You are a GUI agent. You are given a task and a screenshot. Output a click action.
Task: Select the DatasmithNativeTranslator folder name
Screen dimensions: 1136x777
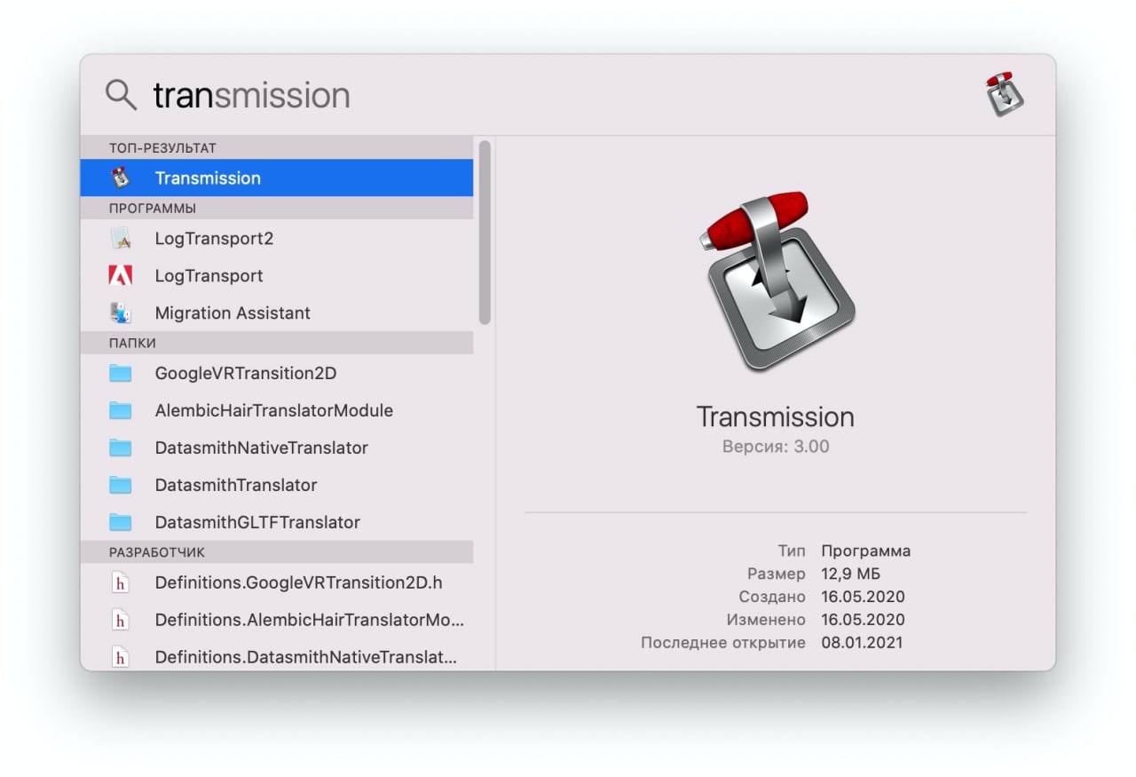[261, 448]
